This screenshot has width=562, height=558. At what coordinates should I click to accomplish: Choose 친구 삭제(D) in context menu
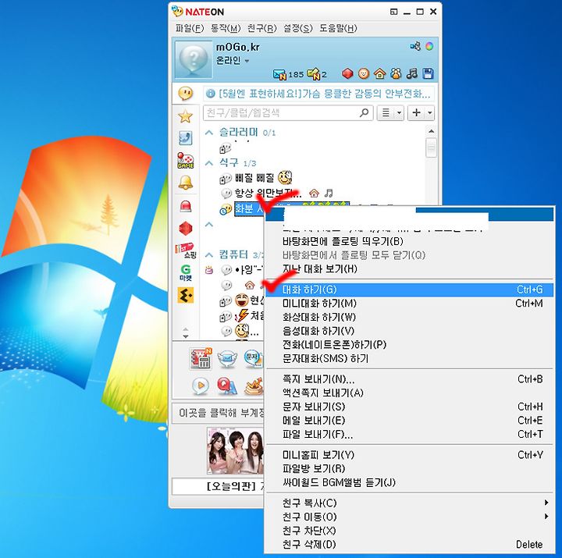click(409, 545)
